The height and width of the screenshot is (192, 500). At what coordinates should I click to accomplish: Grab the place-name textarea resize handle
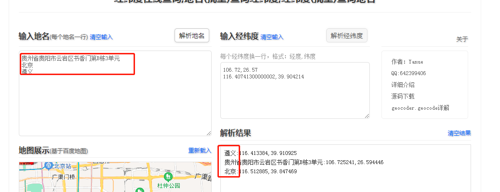(x=209, y=133)
